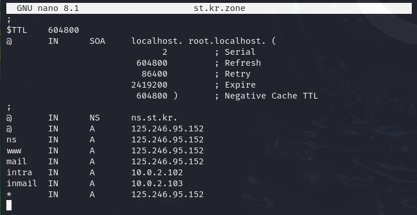
Task: Click the GNU nano 8.1 version label
Action: click(48, 8)
